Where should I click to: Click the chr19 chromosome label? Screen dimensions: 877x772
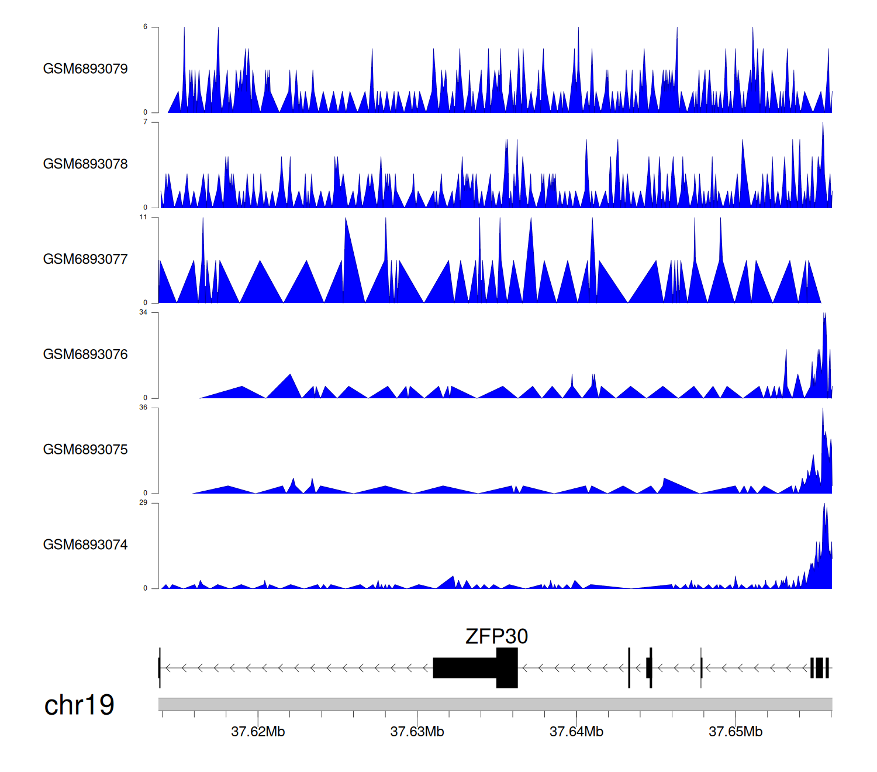pos(79,705)
